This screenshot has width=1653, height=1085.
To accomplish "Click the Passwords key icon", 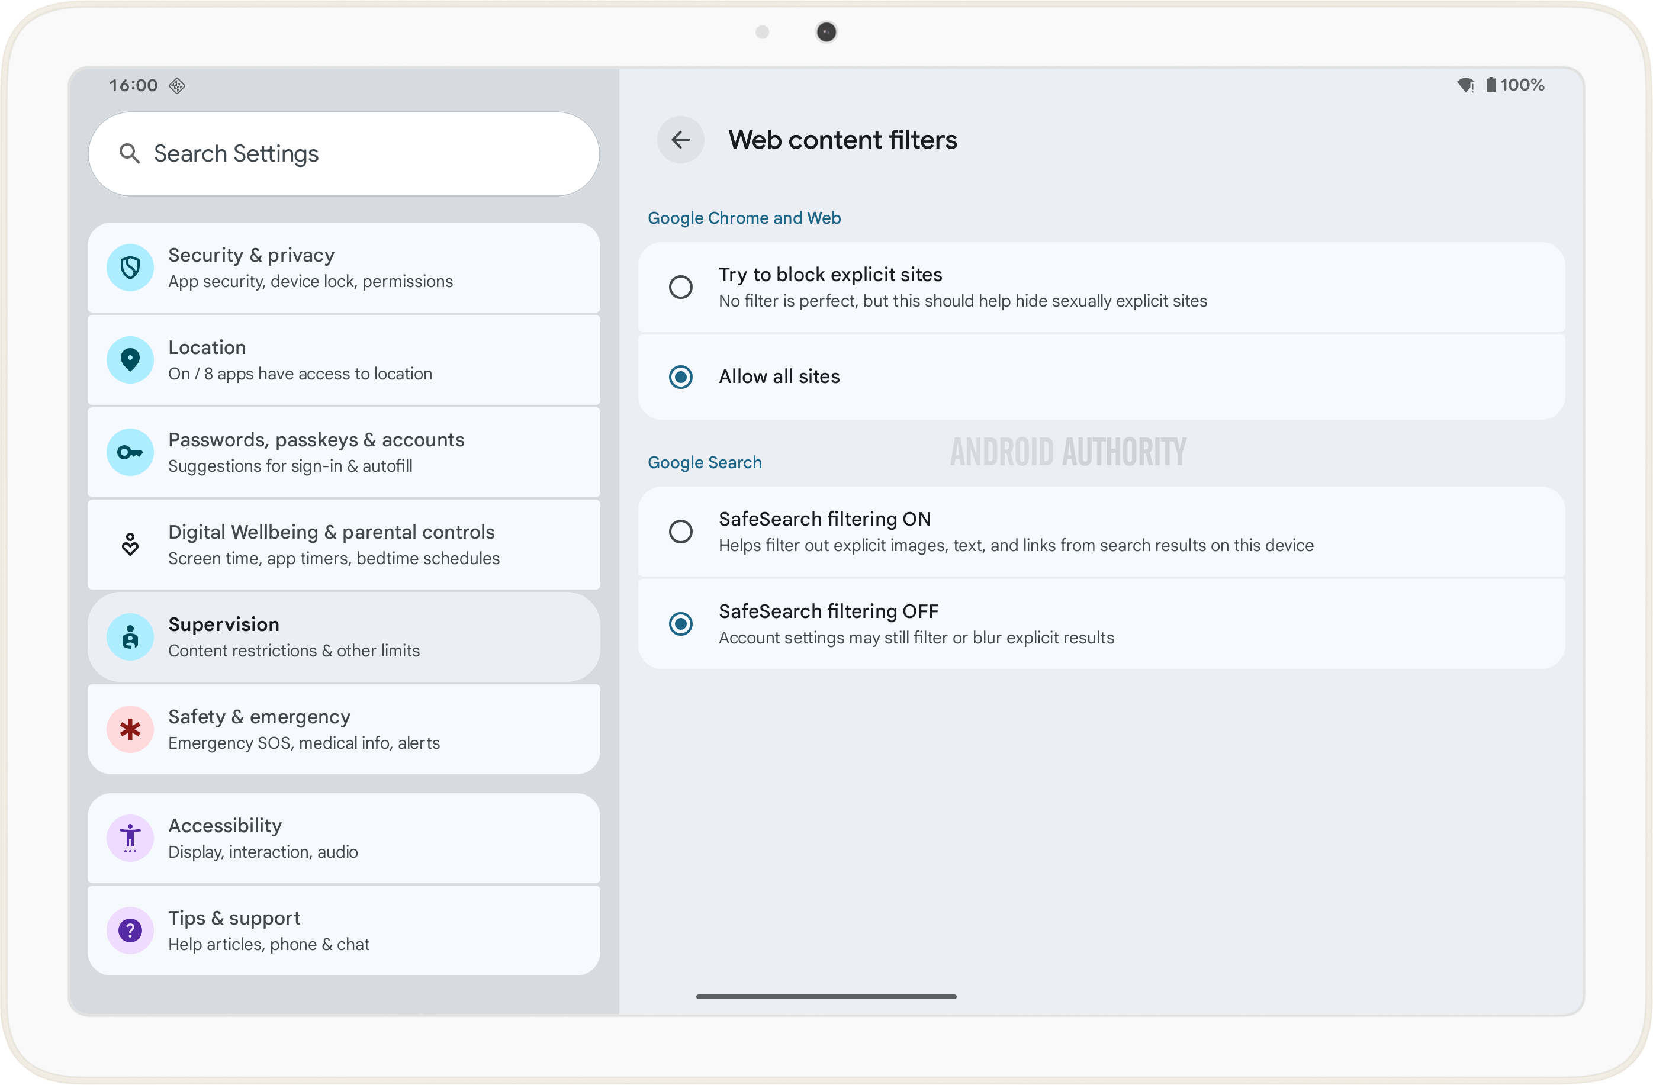I will point(130,452).
